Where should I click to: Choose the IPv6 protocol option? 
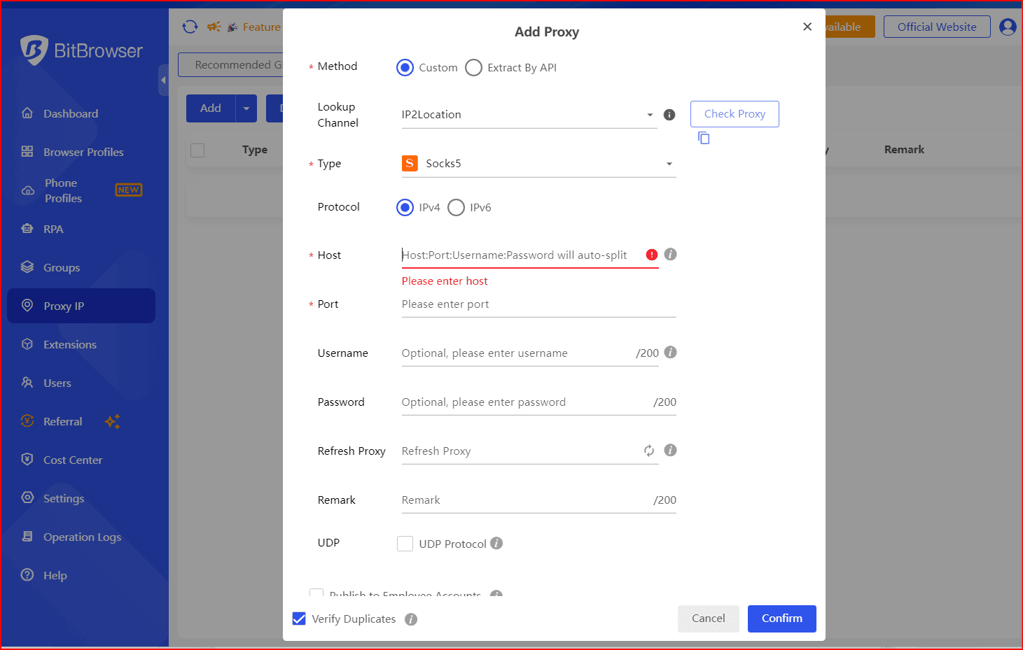(x=457, y=208)
